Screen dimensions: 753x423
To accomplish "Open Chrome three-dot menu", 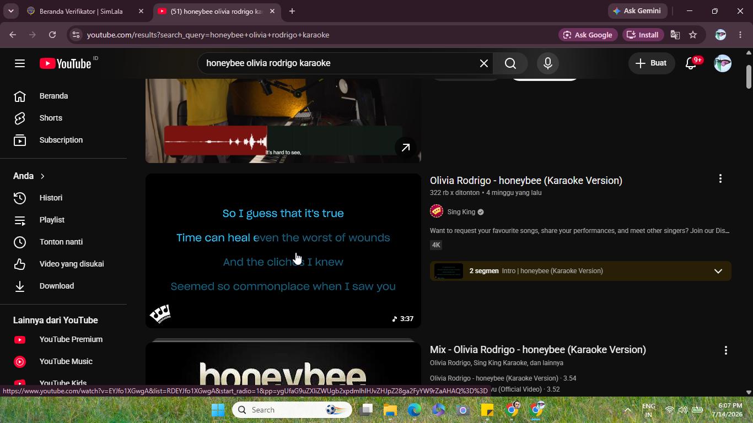I will coord(740,35).
